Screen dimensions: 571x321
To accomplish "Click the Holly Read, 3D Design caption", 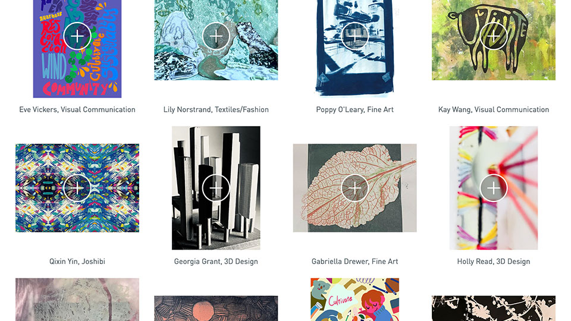I will (x=494, y=262).
